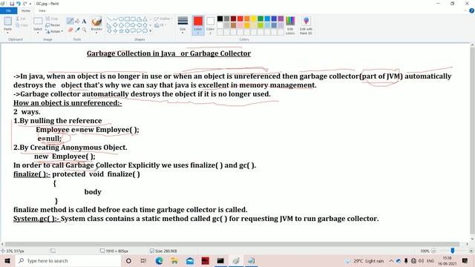Viewport: 475px width, 267px height.
Task: Click zoom out minus button
Action: pos(433,251)
